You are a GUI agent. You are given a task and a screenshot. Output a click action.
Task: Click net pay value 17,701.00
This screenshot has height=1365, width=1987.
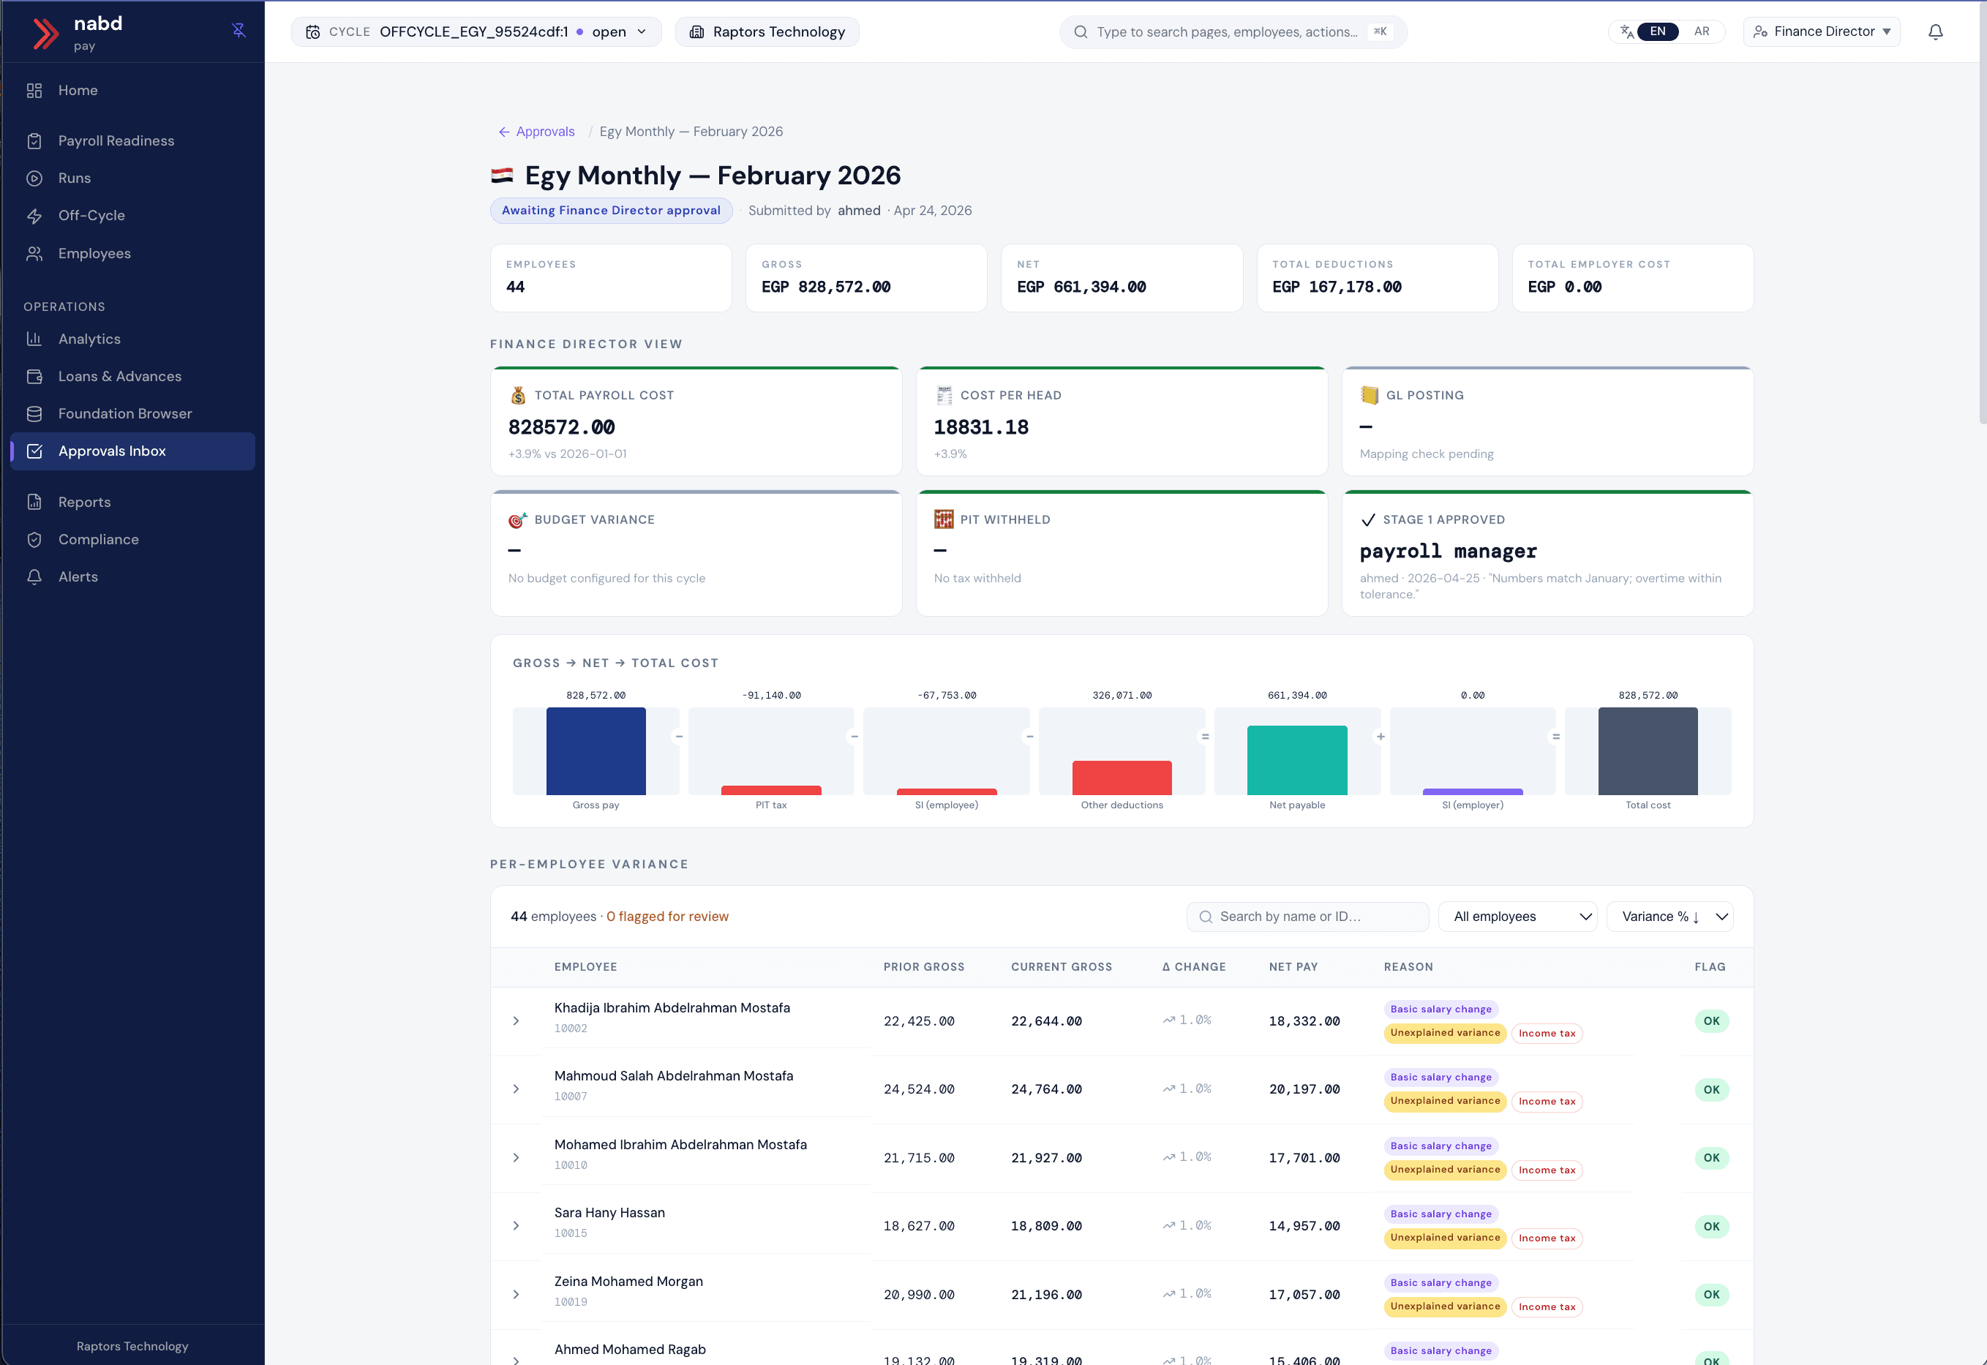pyautogui.click(x=1304, y=1158)
